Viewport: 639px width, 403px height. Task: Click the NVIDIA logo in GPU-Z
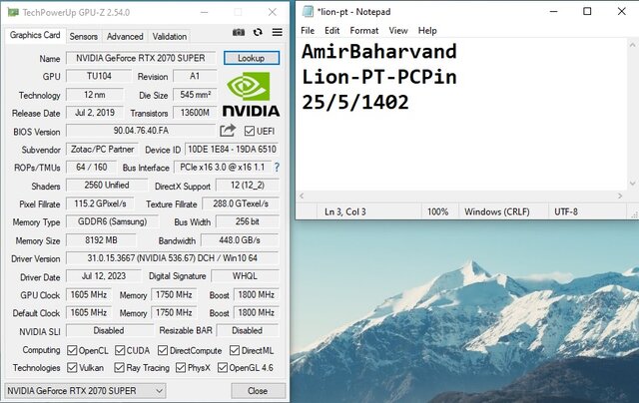[x=251, y=95]
